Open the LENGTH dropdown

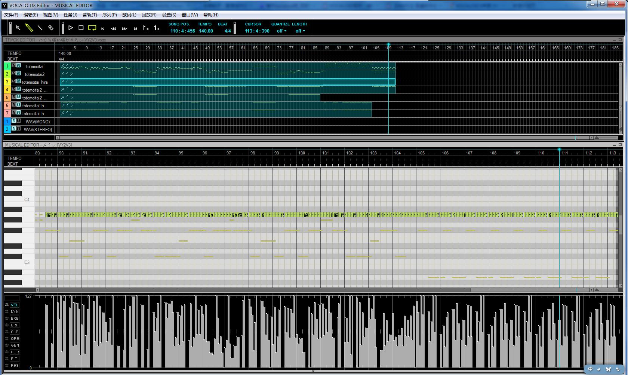pyautogui.click(x=300, y=31)
